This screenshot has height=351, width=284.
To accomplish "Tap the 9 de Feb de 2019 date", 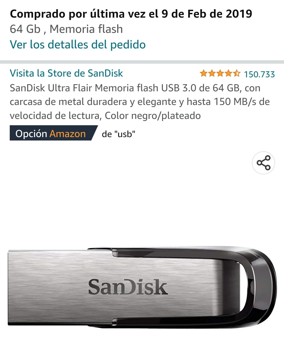I will tap(207, 14).
